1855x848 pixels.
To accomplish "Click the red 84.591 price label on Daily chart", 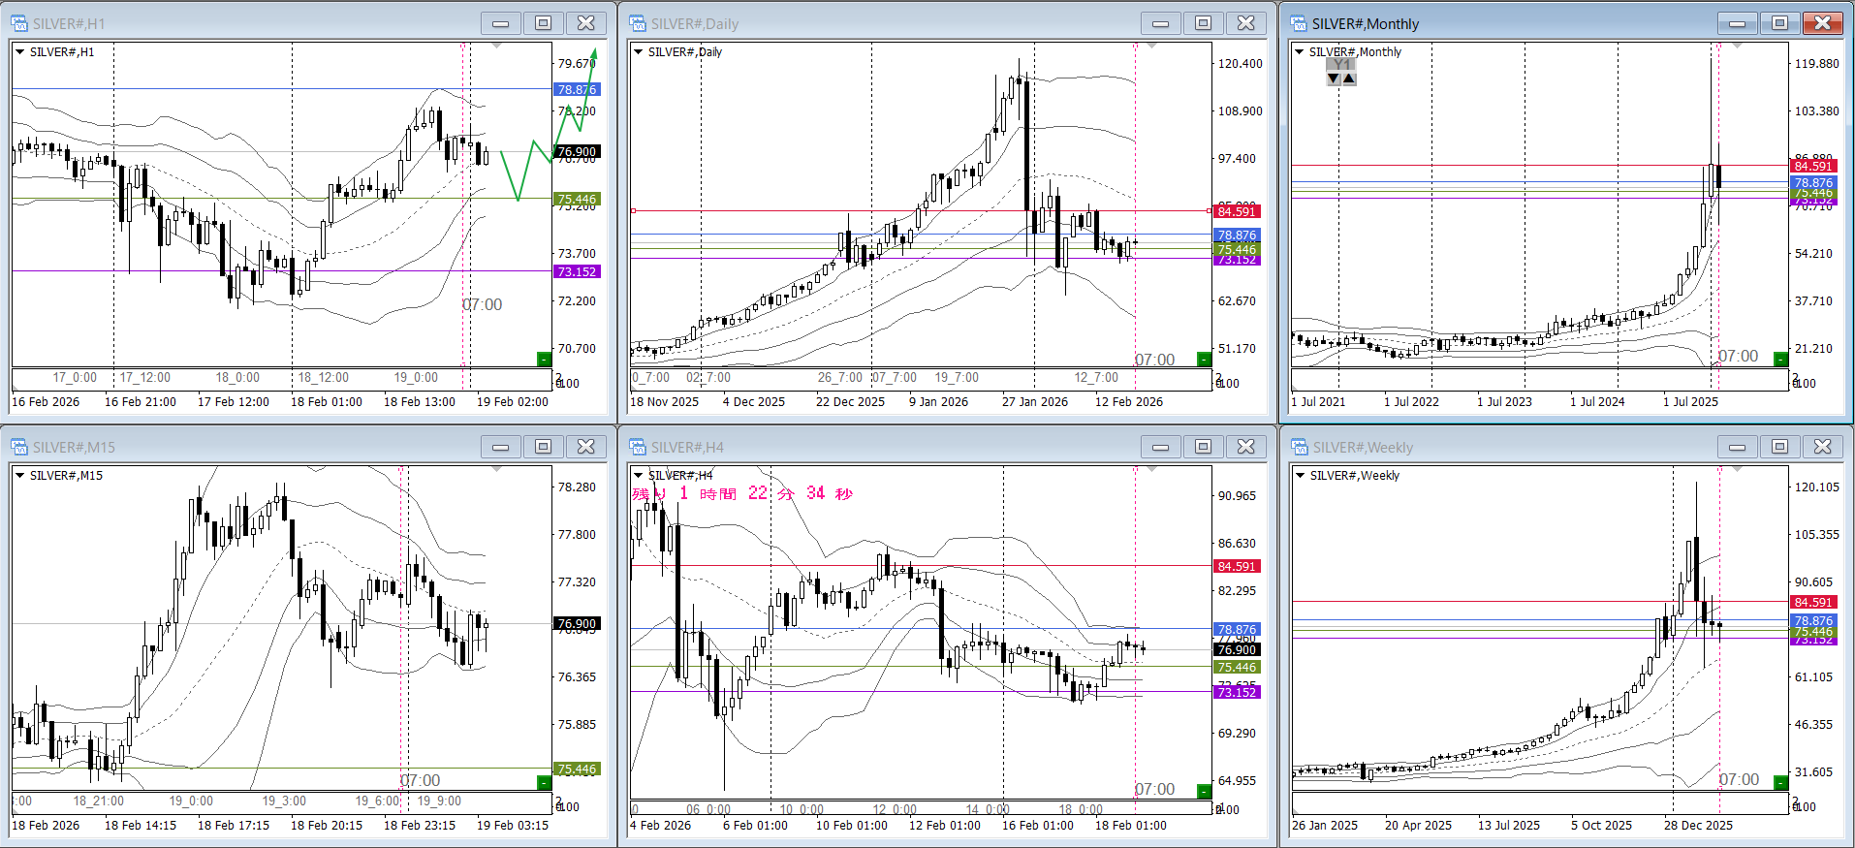I will point(1236,211).
